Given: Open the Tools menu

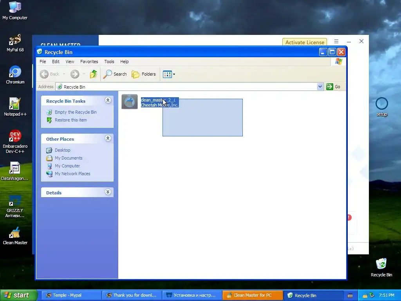Looking at the screenshot, I should (109, 62).
